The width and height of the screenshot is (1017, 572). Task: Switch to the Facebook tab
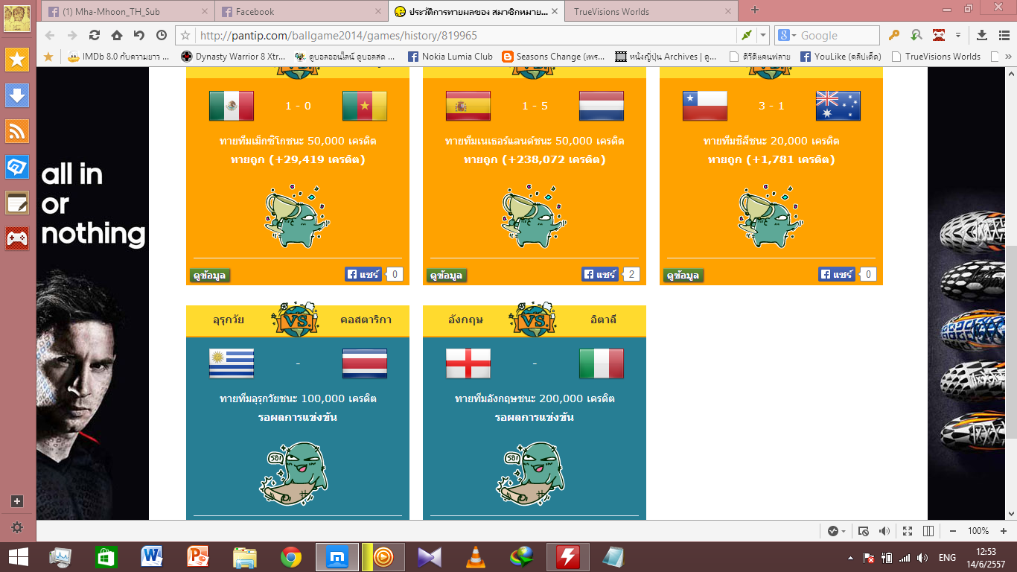pyautogui.click(x=302, y=11)
